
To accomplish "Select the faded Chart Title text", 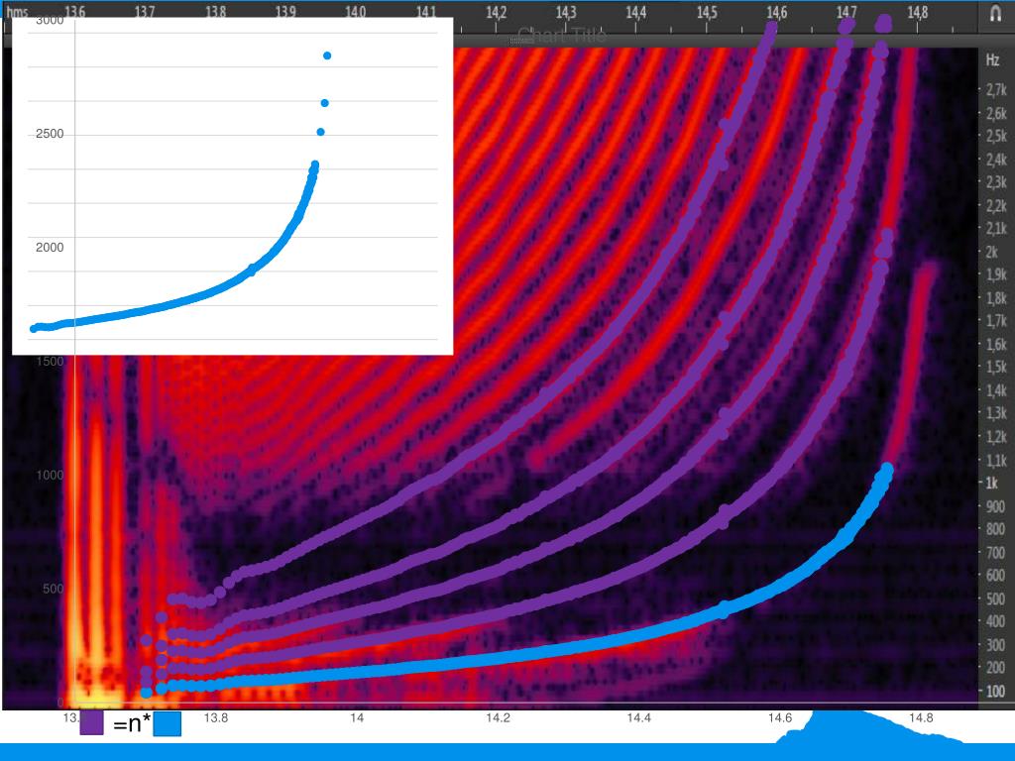I will pyautogui.click(x=561, y=36).
